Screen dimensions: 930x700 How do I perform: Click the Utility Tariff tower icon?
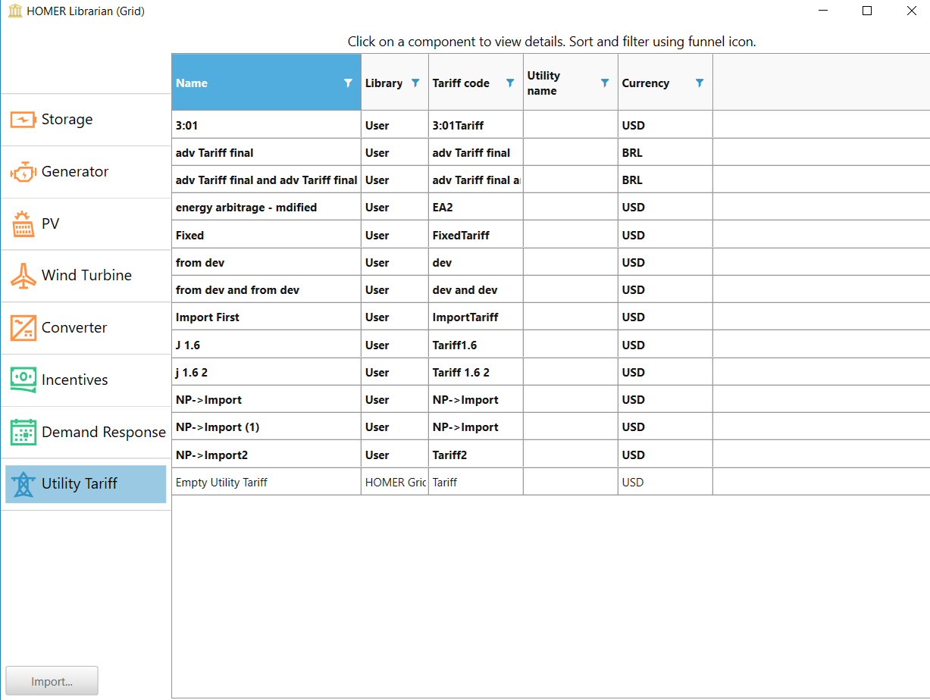(x=23, y=484)
